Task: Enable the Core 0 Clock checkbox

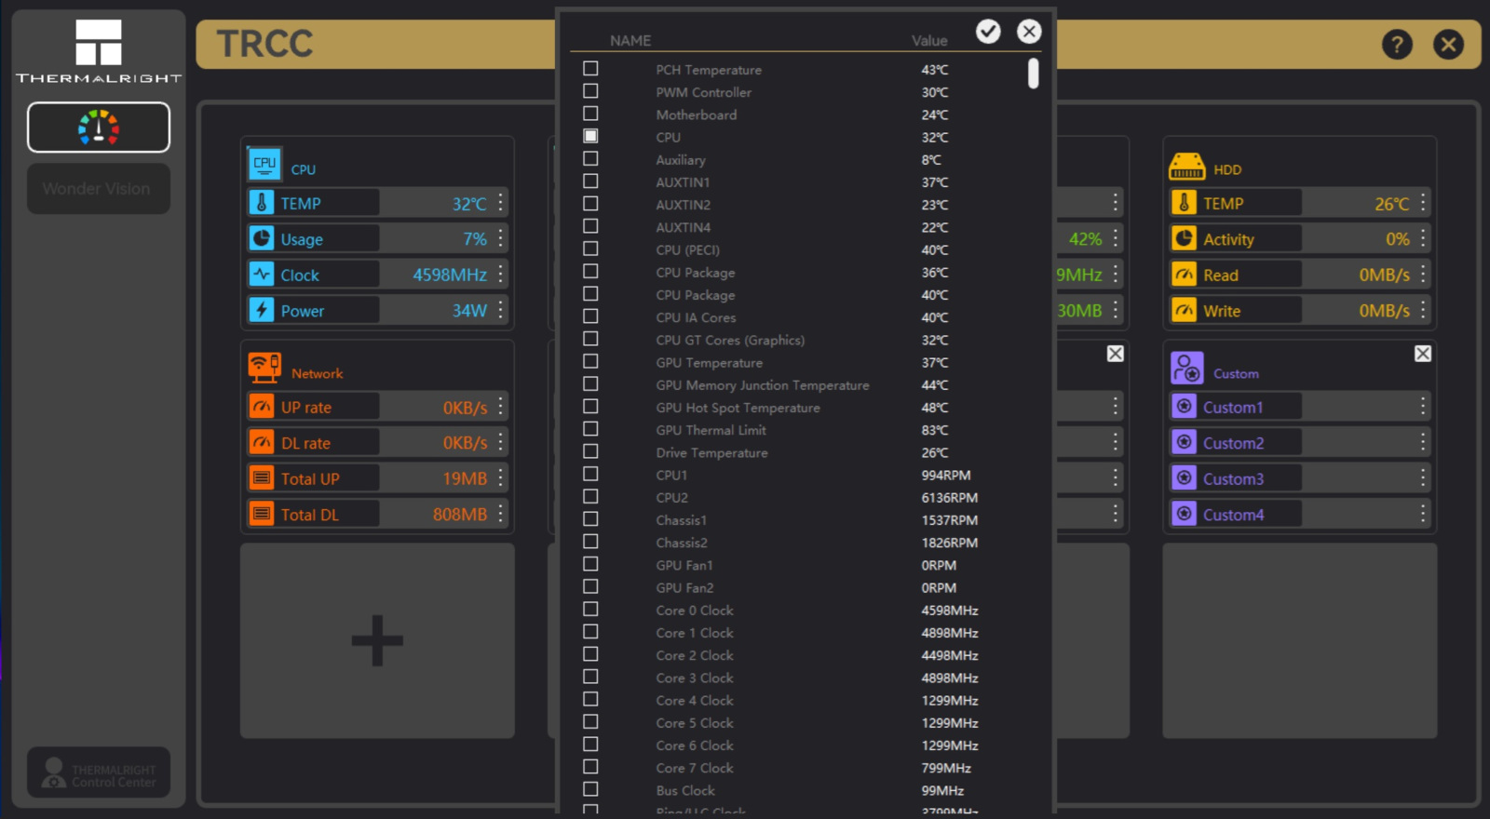Action: pyautogui.click(x=590, y=610)
